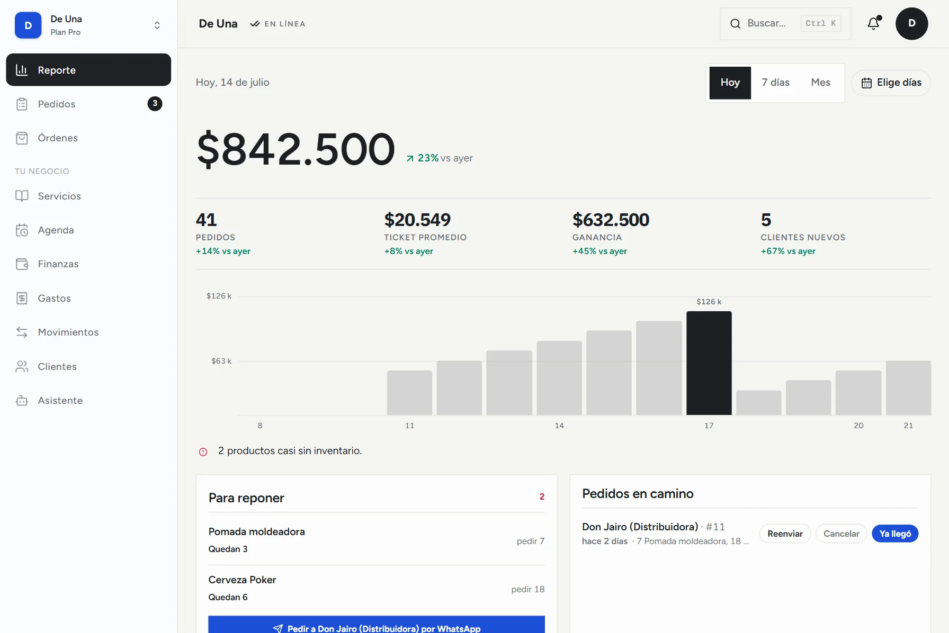
Task: Click the "Hoy, 14 de julio" date label
Action: (x=232, y=82)
